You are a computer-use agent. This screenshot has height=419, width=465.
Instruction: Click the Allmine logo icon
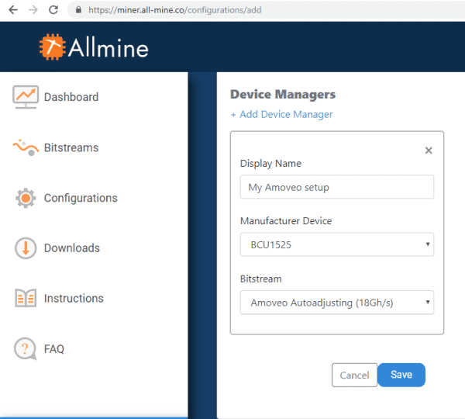click(53, 47)
